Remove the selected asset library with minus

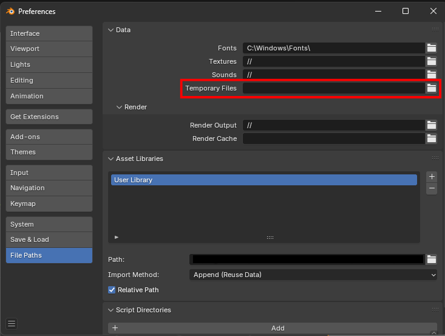pos(432,188)
